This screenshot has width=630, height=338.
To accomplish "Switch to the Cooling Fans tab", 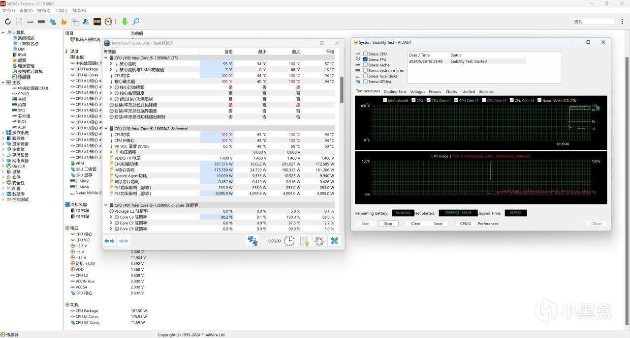I will tap(395, 91).
